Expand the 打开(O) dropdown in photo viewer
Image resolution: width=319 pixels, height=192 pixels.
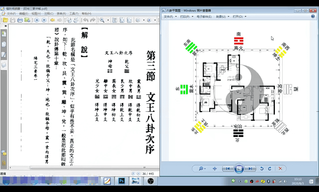[x=239, y=17]
